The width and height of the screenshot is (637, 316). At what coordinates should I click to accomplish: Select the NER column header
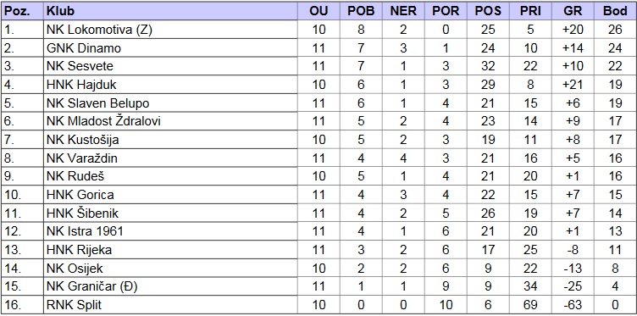click(x=403, y=11)
